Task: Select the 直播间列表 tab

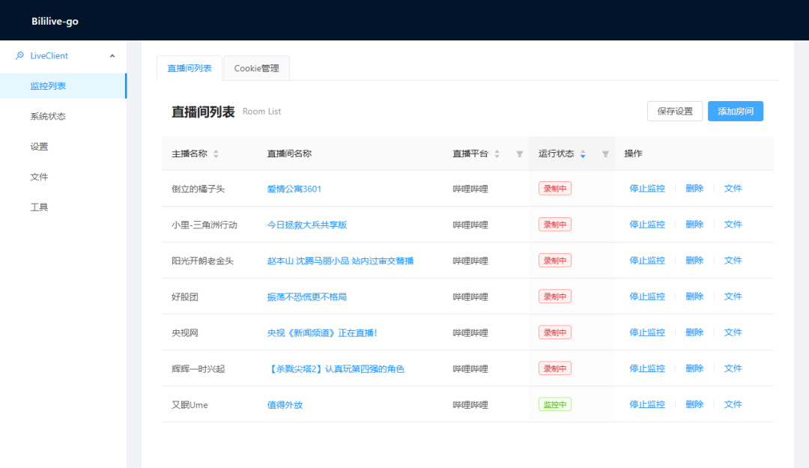Action: coord(189,68)
